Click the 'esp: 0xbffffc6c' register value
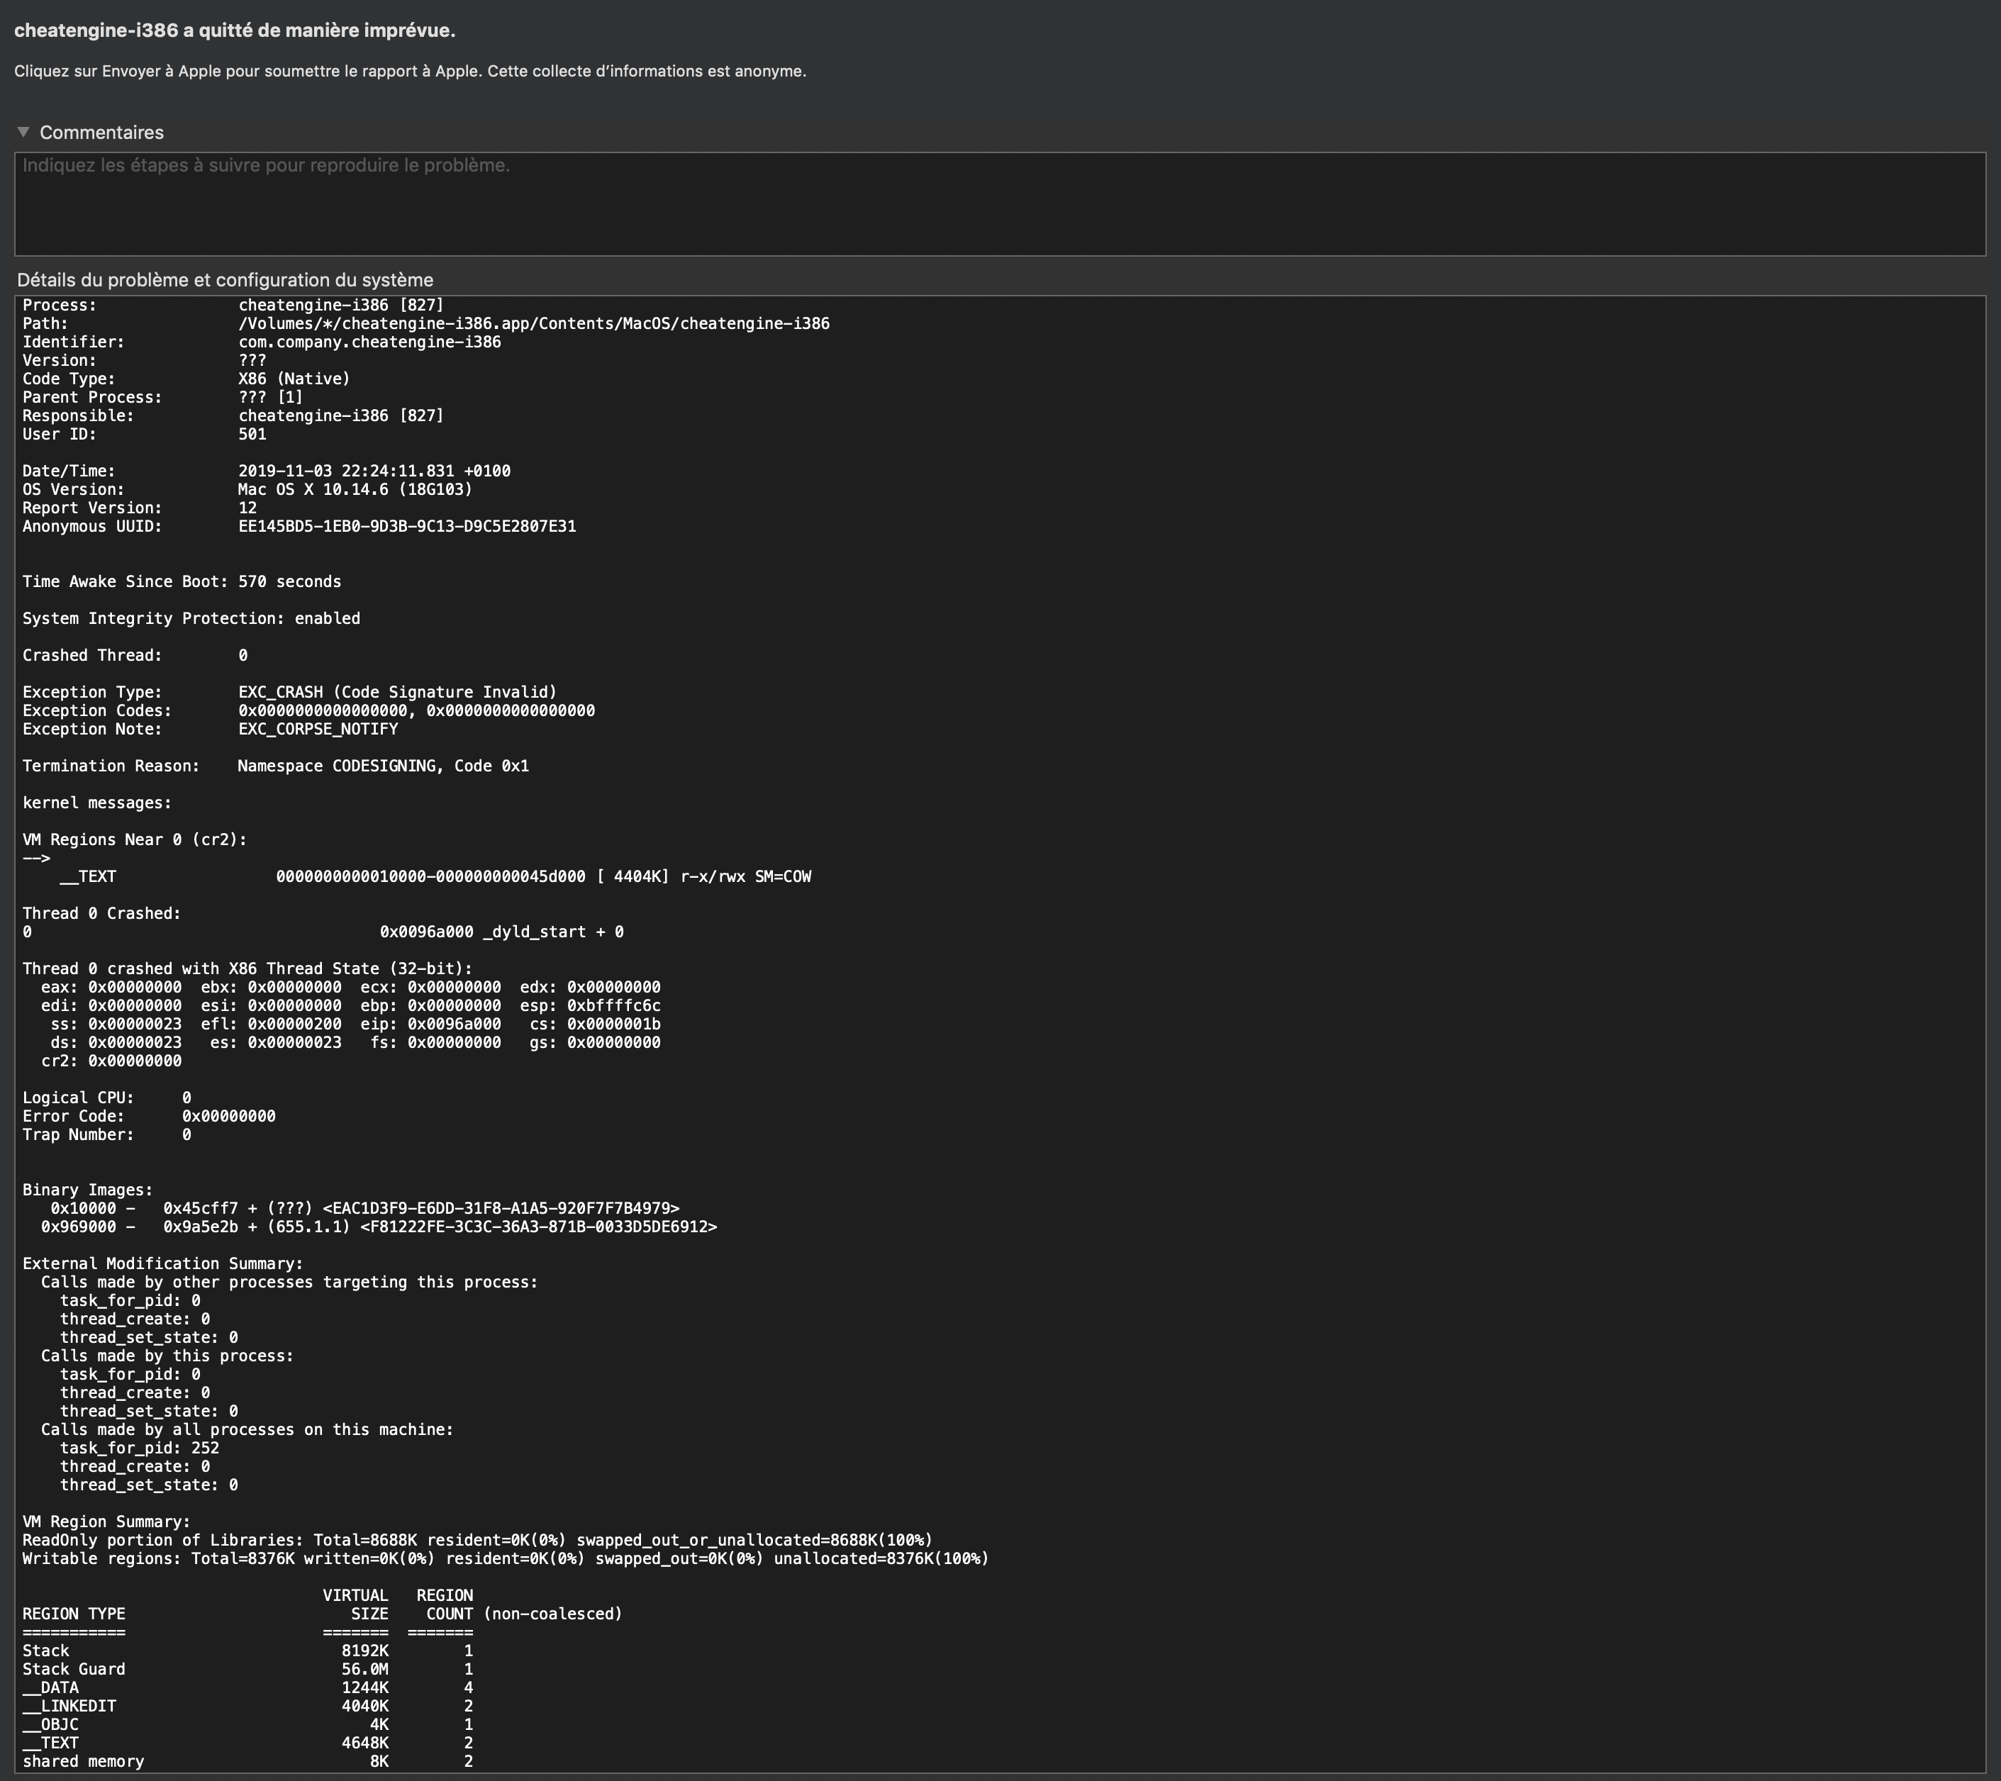Viewport: 2001px width, 1781px height. (591, 1005)
